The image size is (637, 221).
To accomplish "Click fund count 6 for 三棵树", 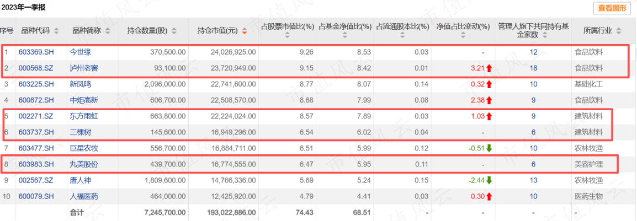I will pos(533,132).
